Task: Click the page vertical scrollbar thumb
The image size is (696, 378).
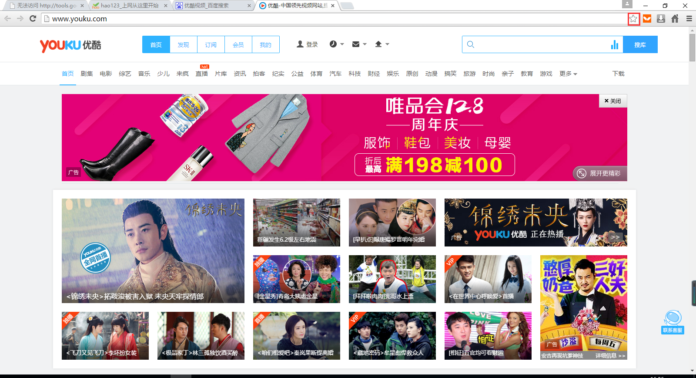Action: pos(692,47)
